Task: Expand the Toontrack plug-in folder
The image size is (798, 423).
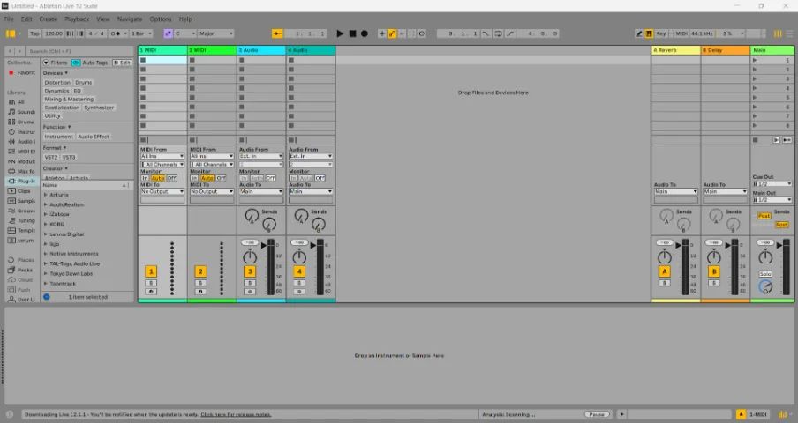Action: point(46,284)
